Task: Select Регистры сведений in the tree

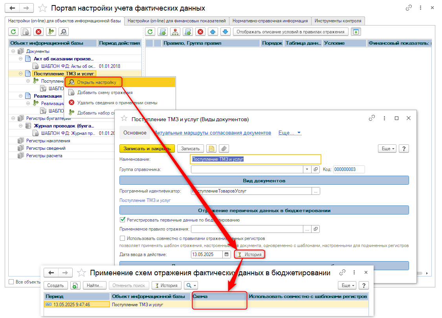Action: (x=46, y=148)
